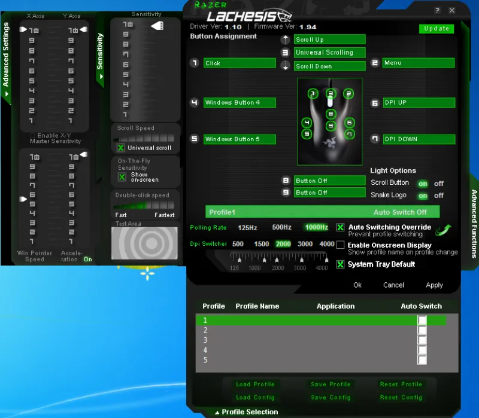Image resolution: width=479 pixels, height=418 pixels.
Task: Click the number 4 icon beside Windows Button 4
Action: pos(194,102)
